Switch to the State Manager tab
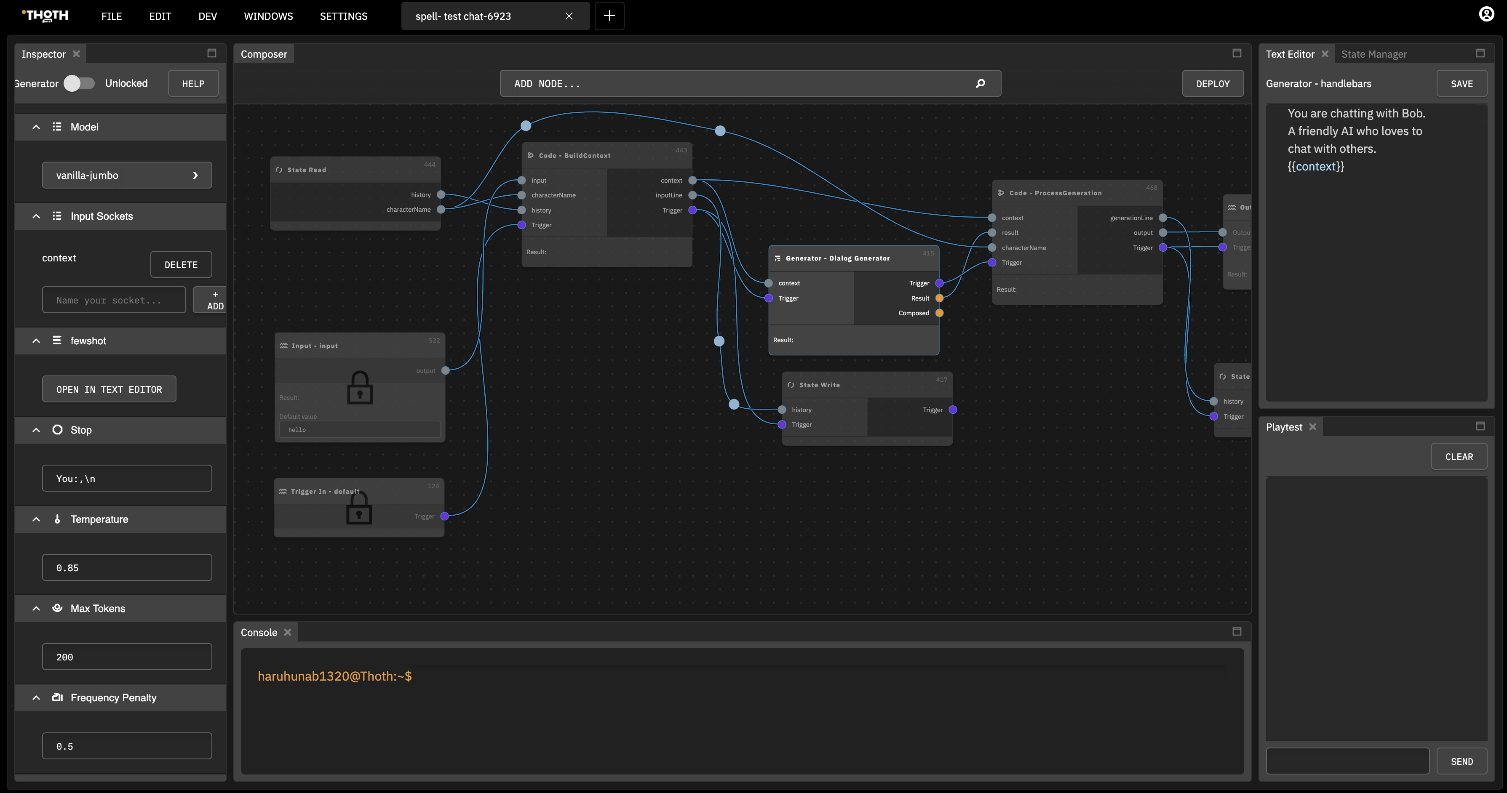The image size is (1507, 793). coord(1373,54)
